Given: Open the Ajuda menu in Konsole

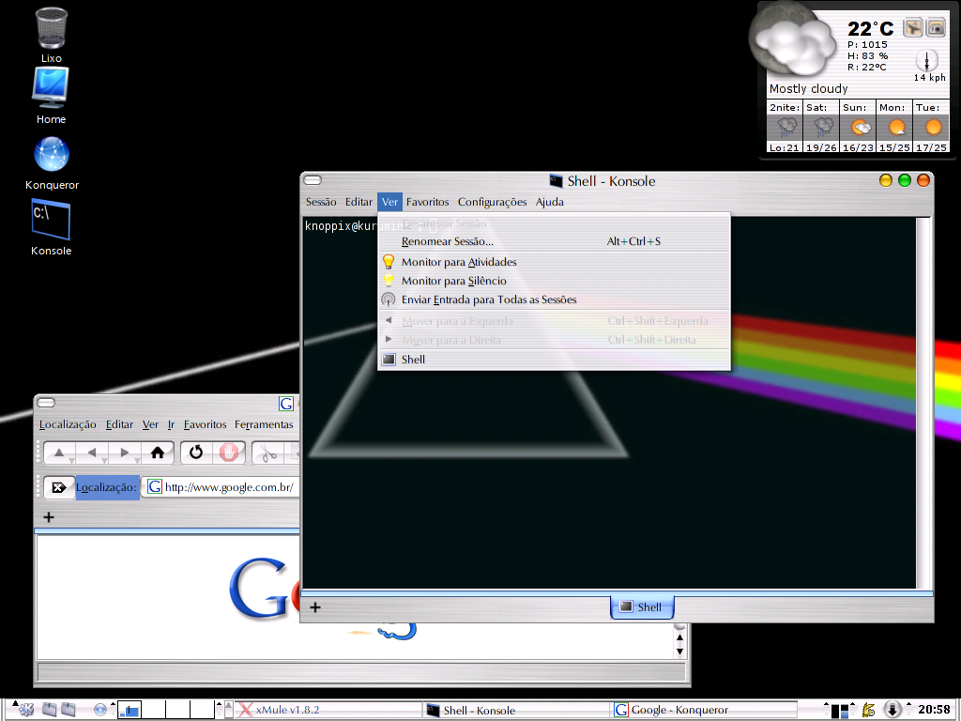Looking at the screenshot, I should pyautogui.click(x=550, y=202).
